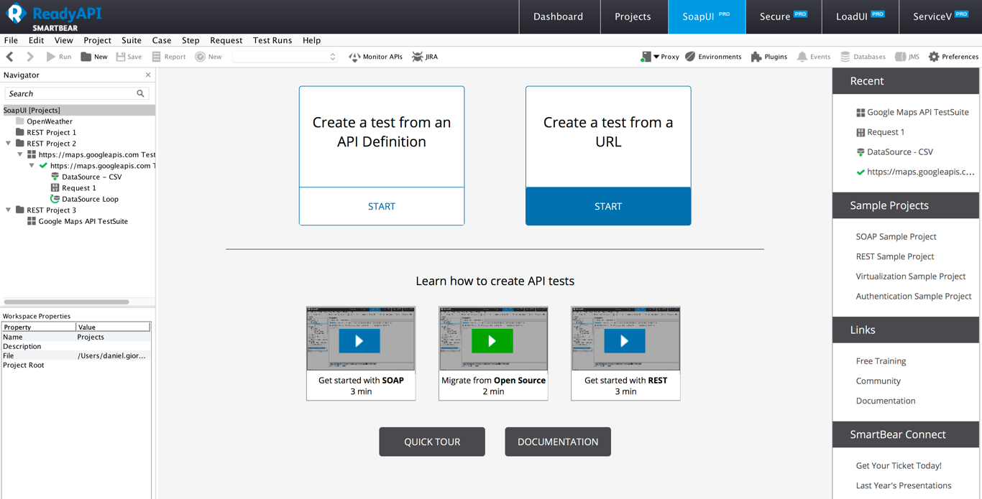Click the New folder icon in toolbar
The image size is (982, 499).
click(86, 57)
